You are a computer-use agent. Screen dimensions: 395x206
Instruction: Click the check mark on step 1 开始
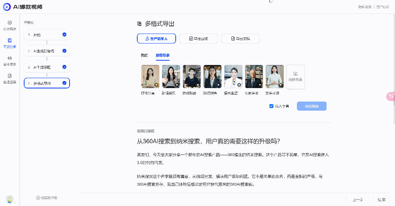coord(64,35)
